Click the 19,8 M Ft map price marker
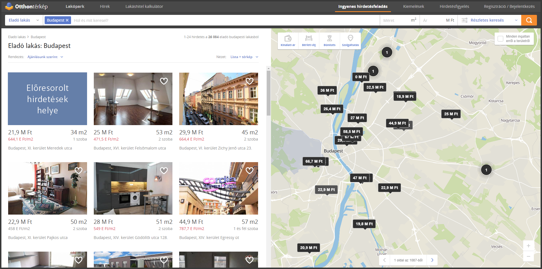 tap(364, 224)
